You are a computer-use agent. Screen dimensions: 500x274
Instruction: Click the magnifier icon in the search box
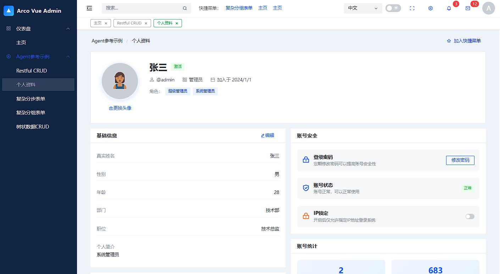(x=185, y=8)
